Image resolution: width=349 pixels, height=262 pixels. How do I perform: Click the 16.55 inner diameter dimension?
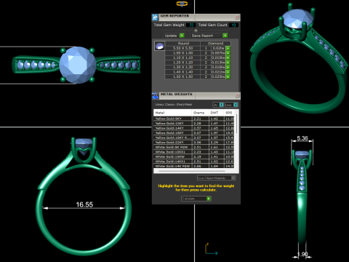pyautogui.click(x=84, y=205)
